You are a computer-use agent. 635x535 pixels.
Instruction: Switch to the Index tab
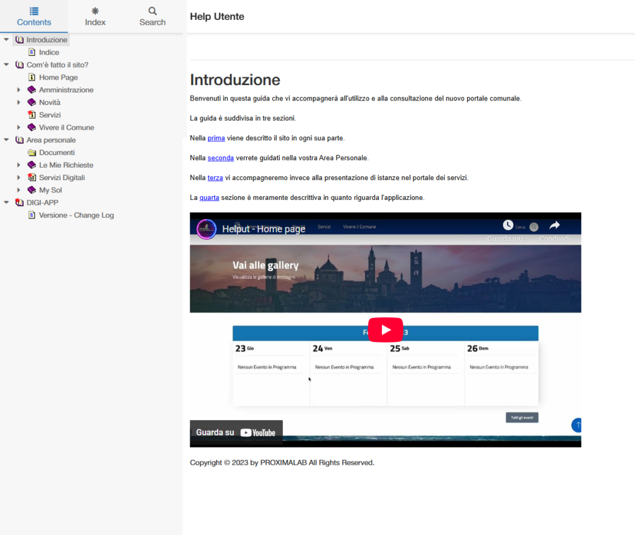[x=95, y=17]
